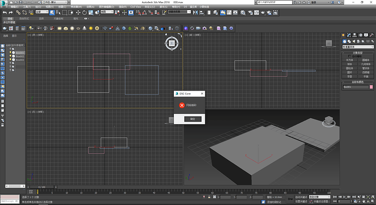Select the Rotate tool in main toolbar
The width and height of the screenshot is (376, 205).
tap(84, 13)
